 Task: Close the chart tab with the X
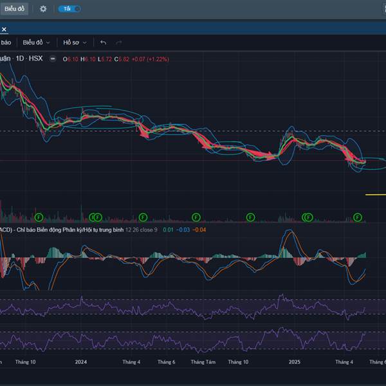coord(4,30)
